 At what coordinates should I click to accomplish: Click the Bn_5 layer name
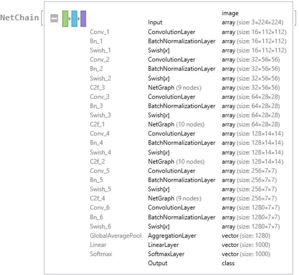tap(97, 180)
